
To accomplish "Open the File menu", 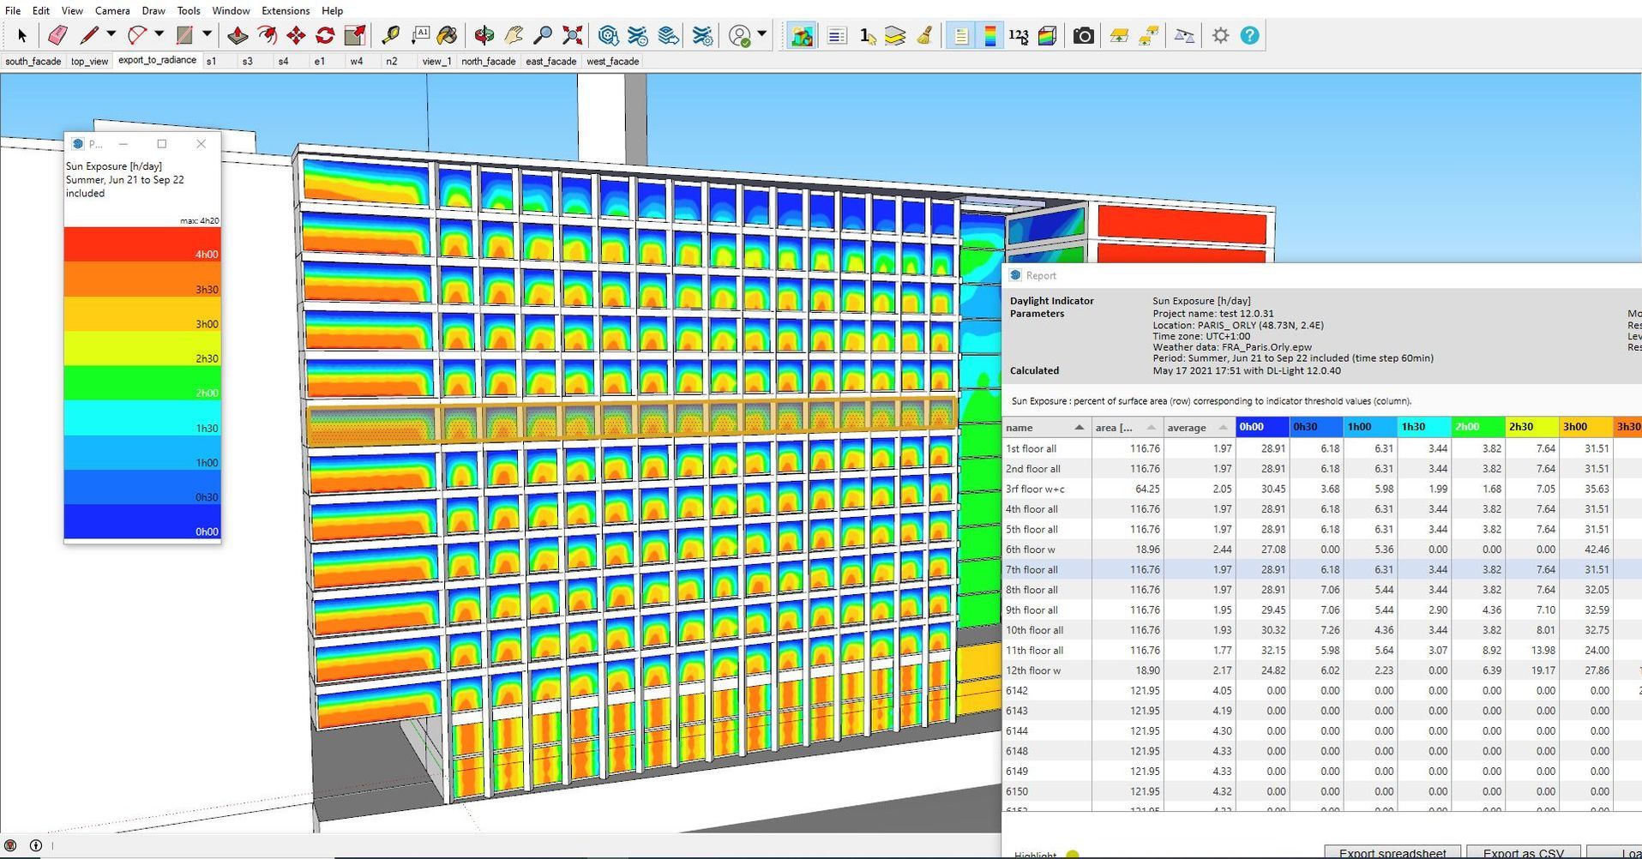I will [13, 10].
